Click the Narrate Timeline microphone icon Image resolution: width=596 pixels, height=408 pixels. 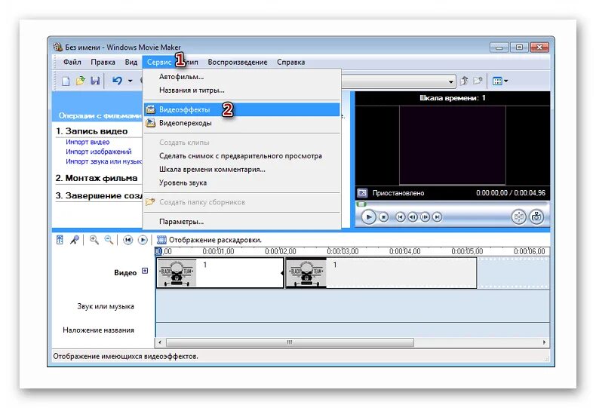[x=74, y=240]
